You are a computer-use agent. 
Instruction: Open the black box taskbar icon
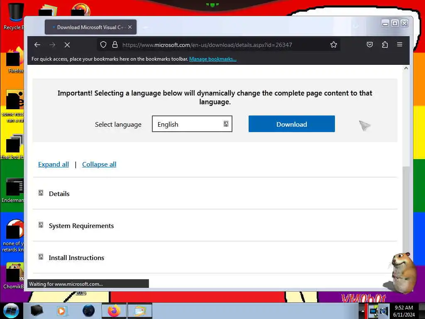pyautogui.click(x=37, y=311)
